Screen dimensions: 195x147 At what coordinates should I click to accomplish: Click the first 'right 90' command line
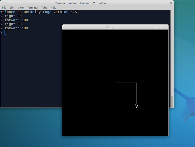click(x=11, y=16)
